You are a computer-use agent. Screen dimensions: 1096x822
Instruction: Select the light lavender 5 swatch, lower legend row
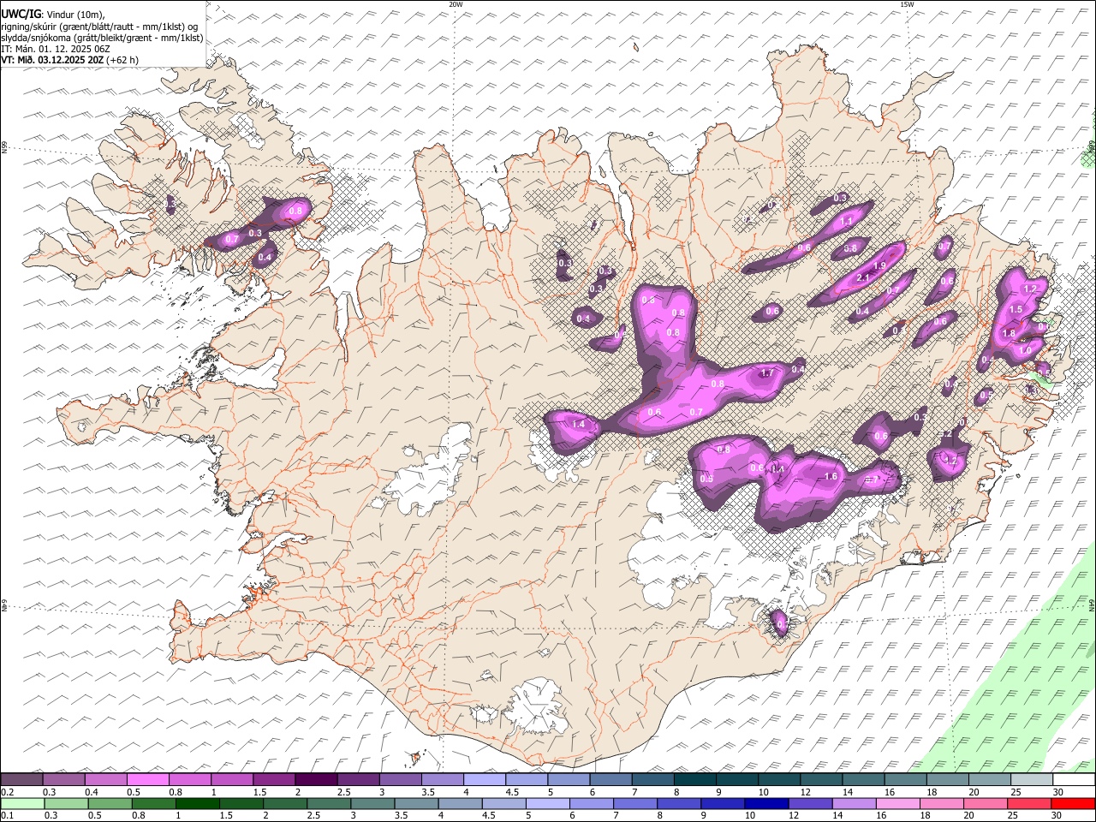pyautogui.click(x=547, y=804)
